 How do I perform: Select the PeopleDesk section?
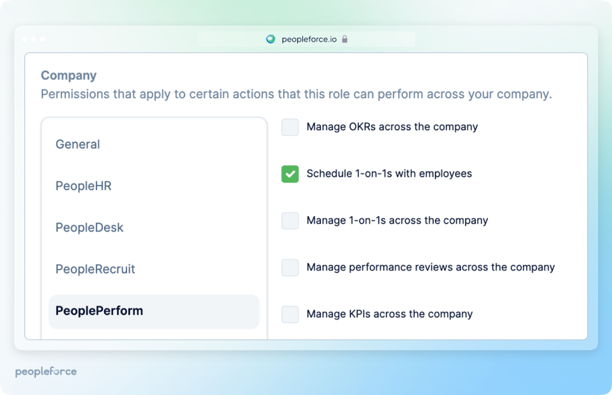pos(89,227)
